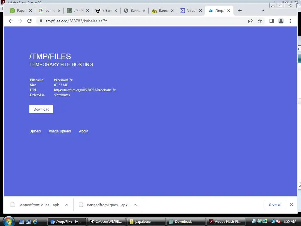Close the /f/ tab

coord(88,11)
